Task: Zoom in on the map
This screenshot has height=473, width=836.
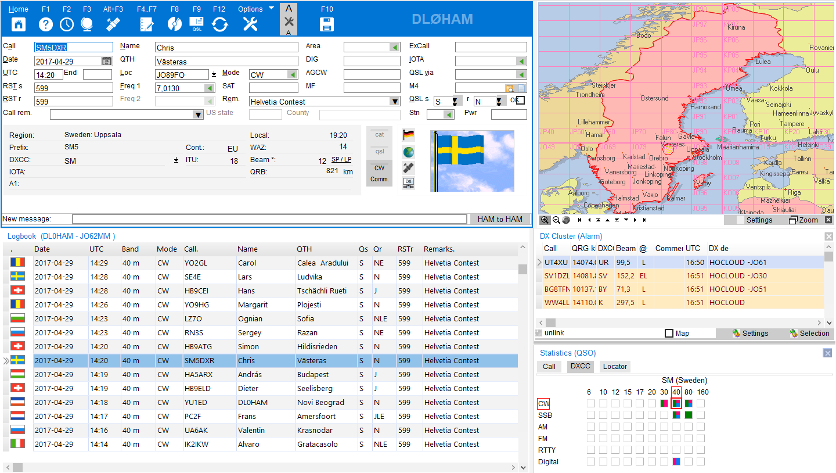Action: tap(545, 220)
